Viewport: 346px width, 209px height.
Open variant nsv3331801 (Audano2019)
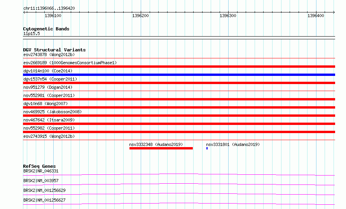(233, 144)
